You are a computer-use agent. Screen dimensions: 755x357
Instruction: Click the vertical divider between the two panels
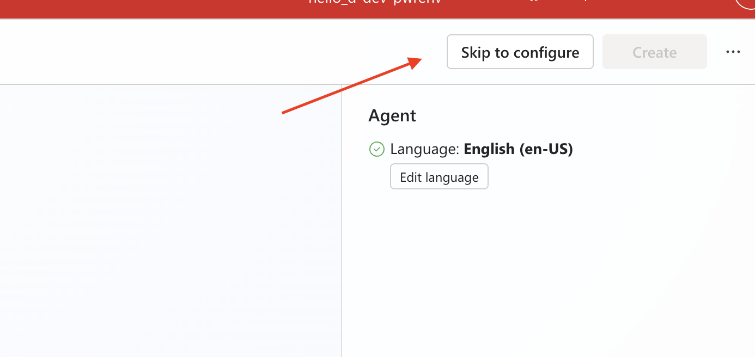342,220
